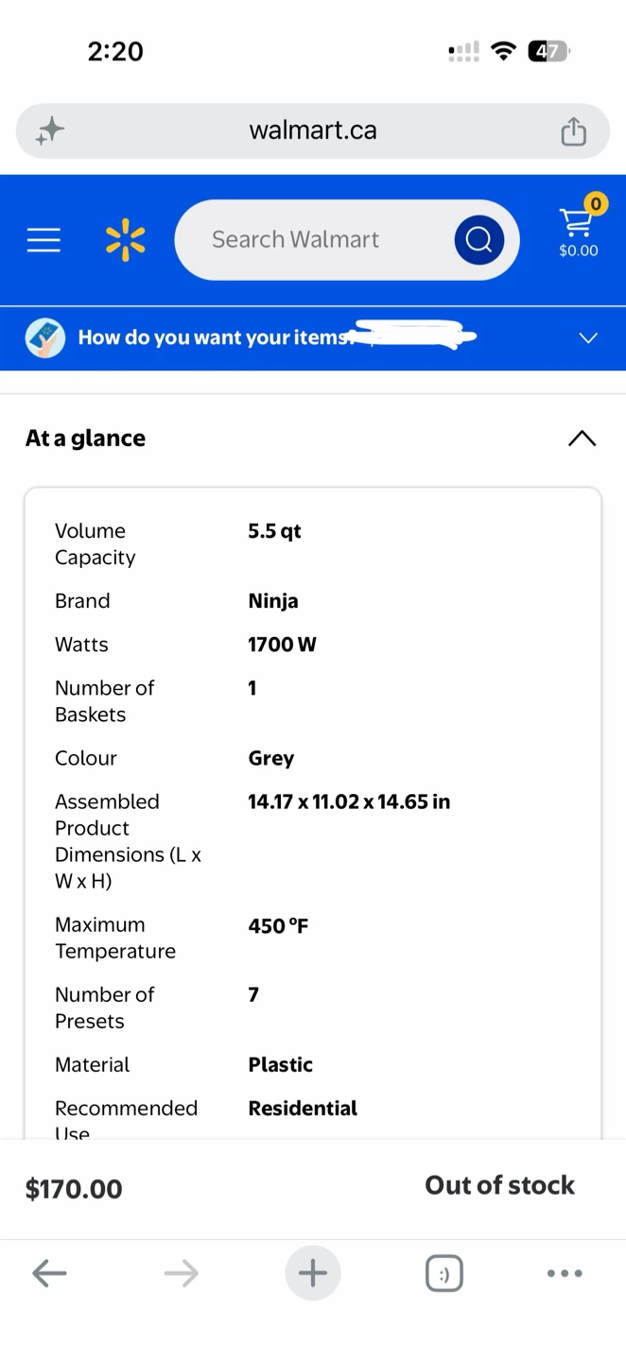Go back with the browser back arrow
This screenshot has height=1361, width=626.
(x=49, y=1273)
